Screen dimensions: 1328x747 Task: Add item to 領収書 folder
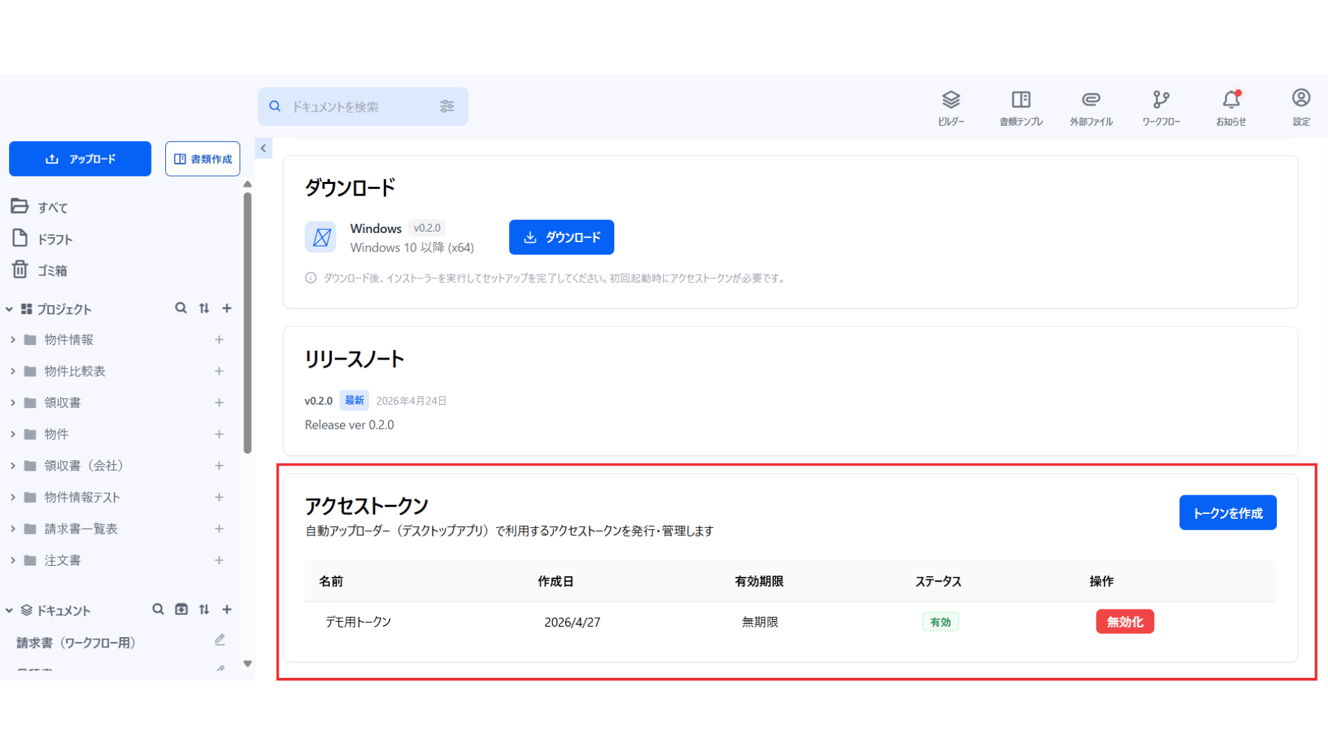click(x=219, y=403)
